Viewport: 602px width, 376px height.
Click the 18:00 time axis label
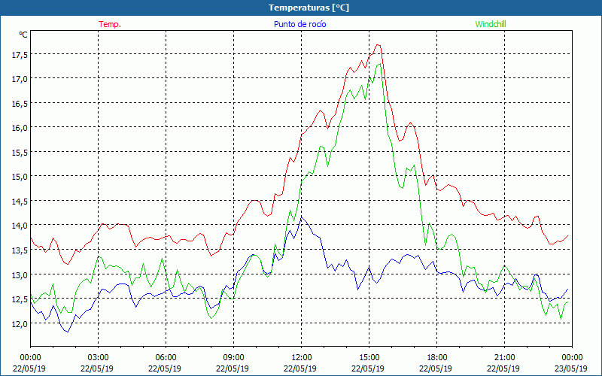click(x=437, y=358)
